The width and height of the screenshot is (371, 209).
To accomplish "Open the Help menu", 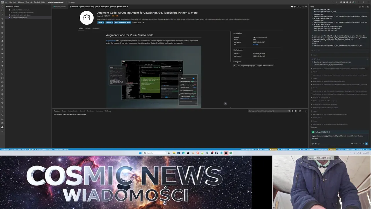I will 43,2.
